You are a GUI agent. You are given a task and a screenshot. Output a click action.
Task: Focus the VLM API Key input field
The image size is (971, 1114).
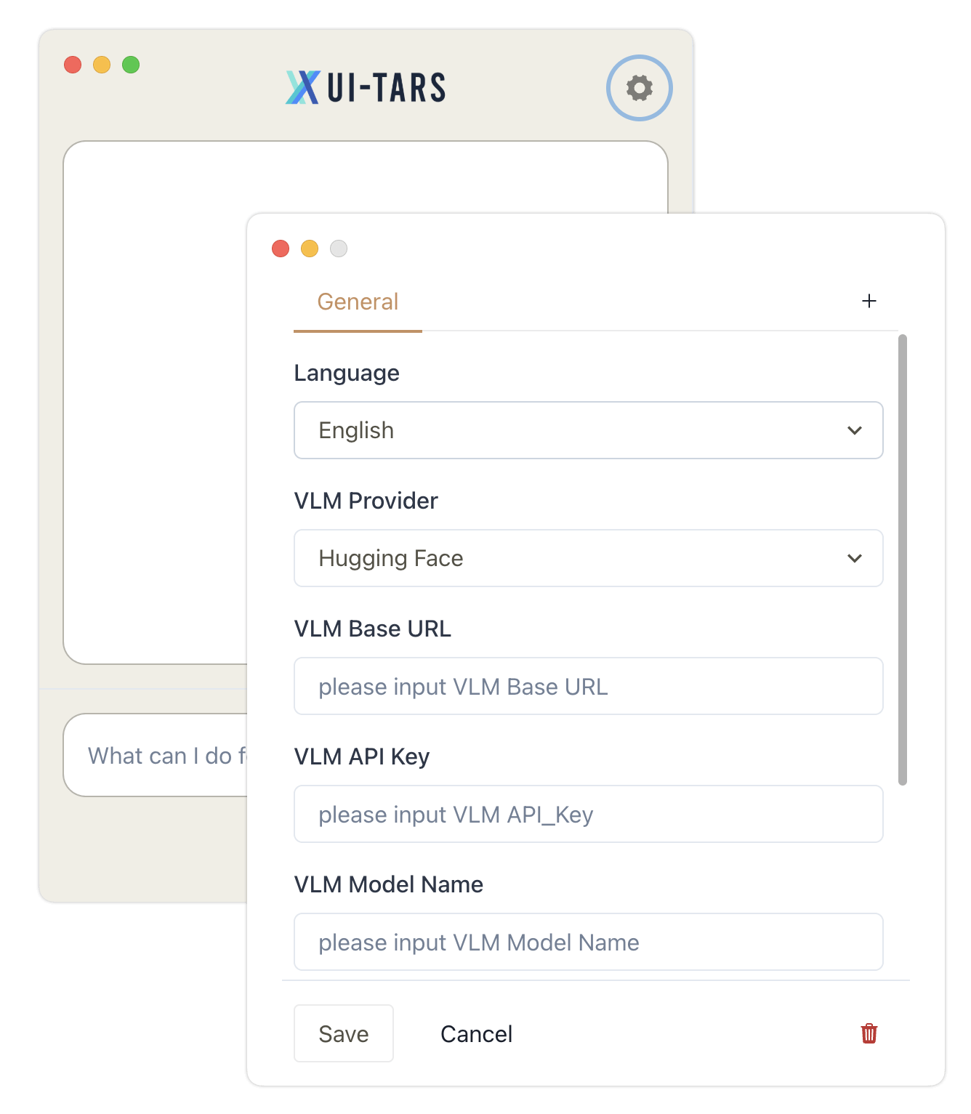tap(589, 814)
